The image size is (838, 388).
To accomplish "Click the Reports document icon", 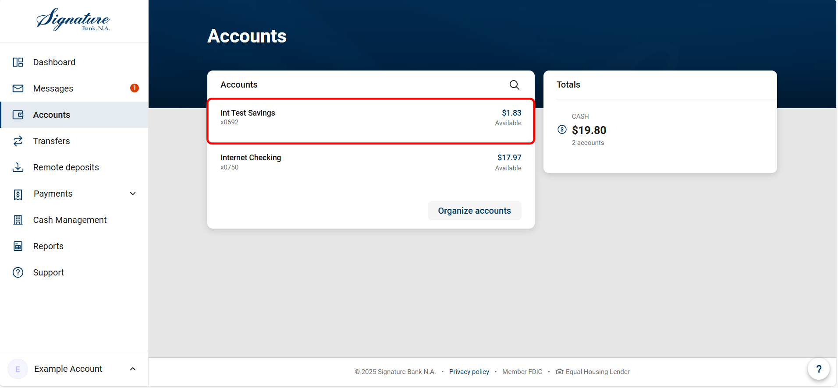I will click(18, 246).
